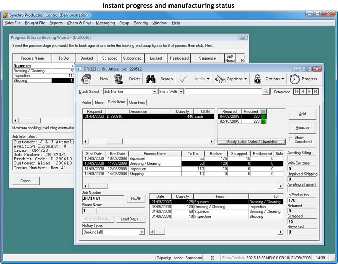Screen dimensions: 338x264
Task: Go to the last record arrow
Action: coord(315,92)
